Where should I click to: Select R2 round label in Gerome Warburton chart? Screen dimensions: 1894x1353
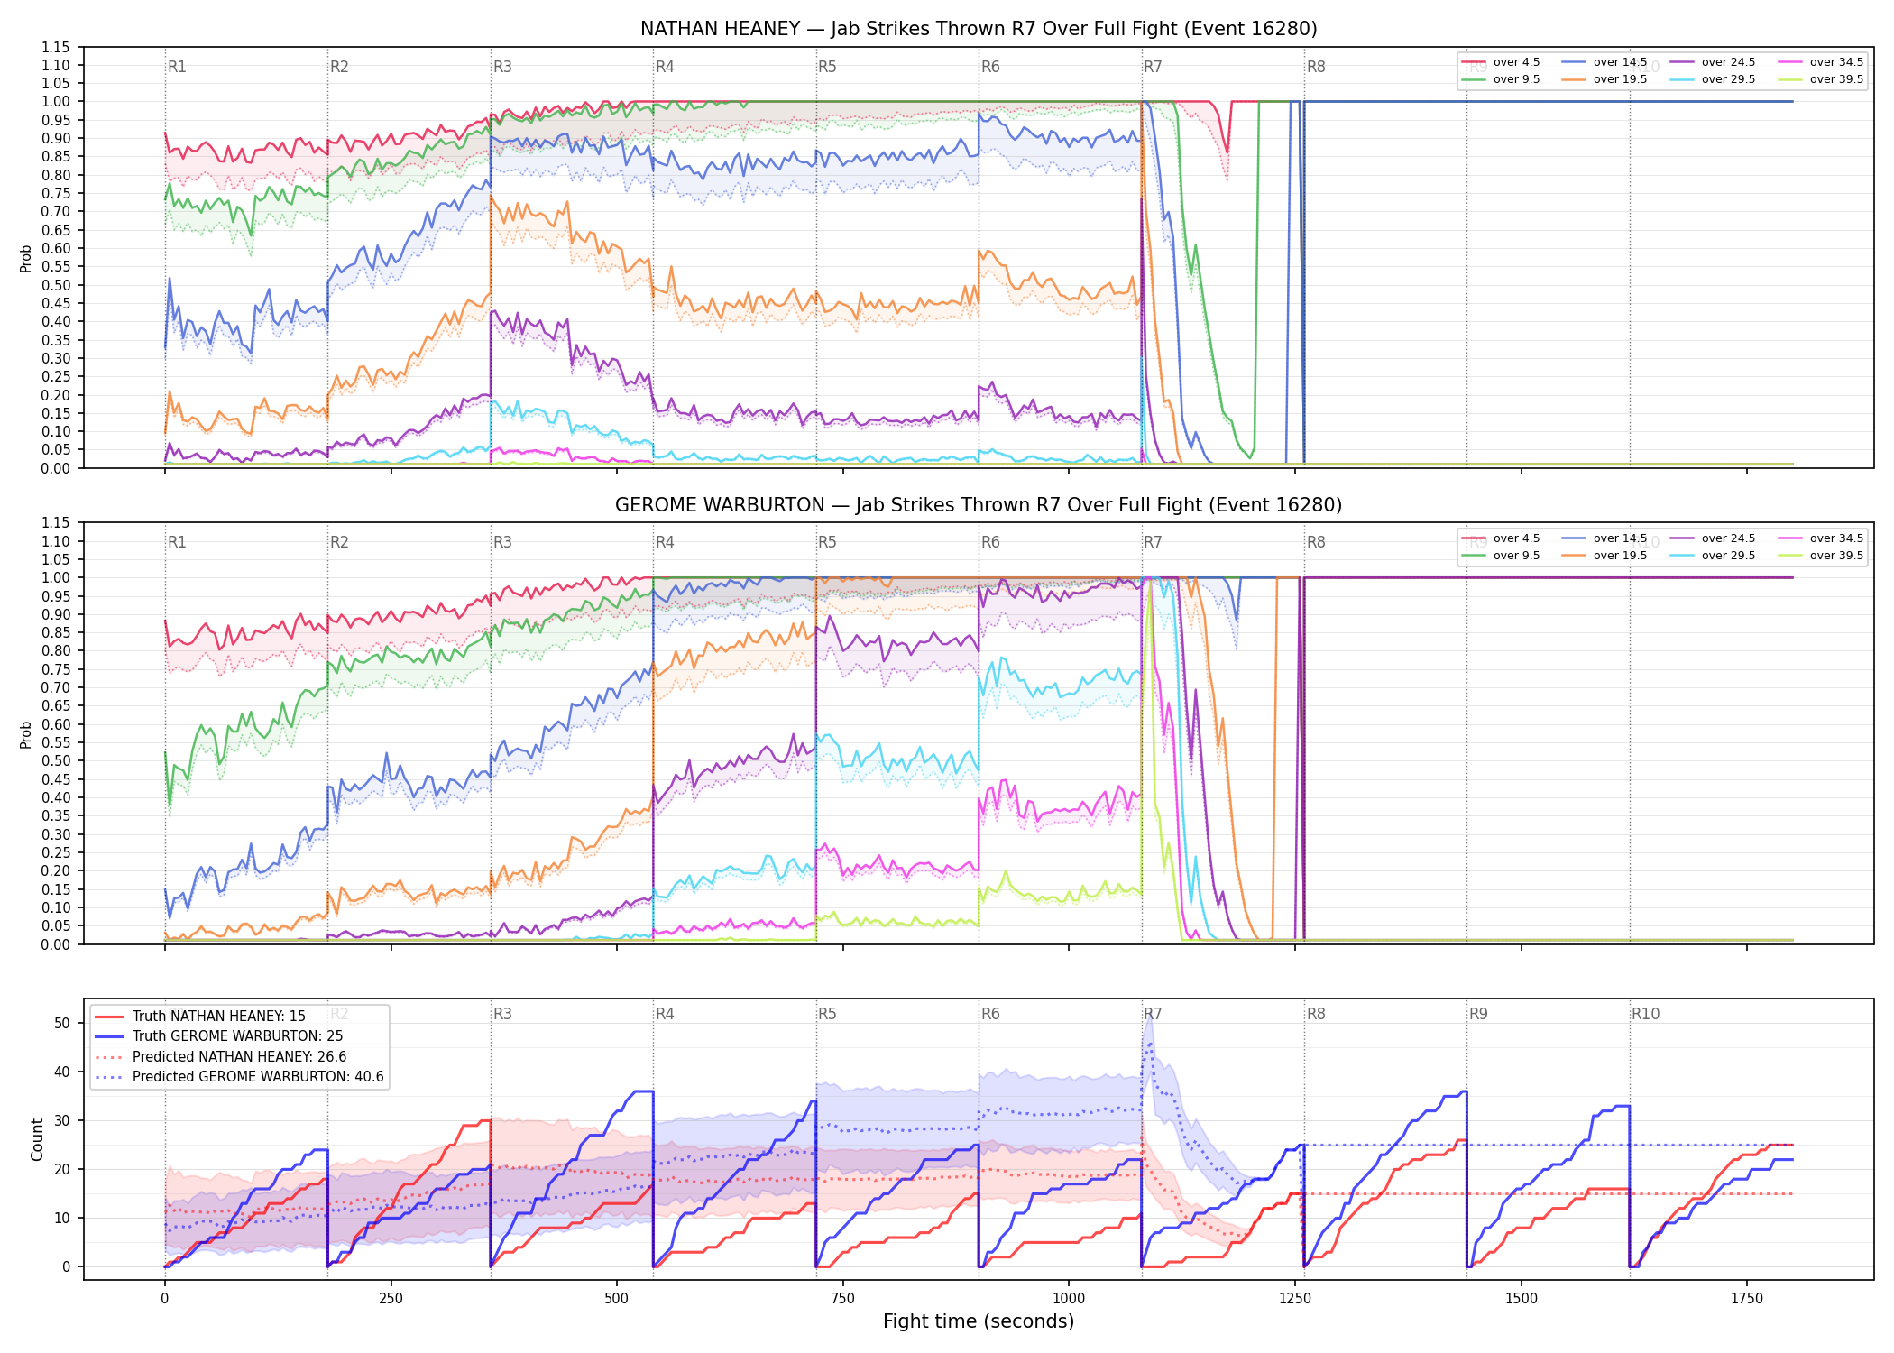[x=339, y=542]
